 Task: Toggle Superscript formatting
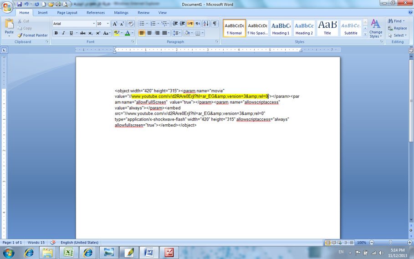pyautogui.click(x=98, y=33)
